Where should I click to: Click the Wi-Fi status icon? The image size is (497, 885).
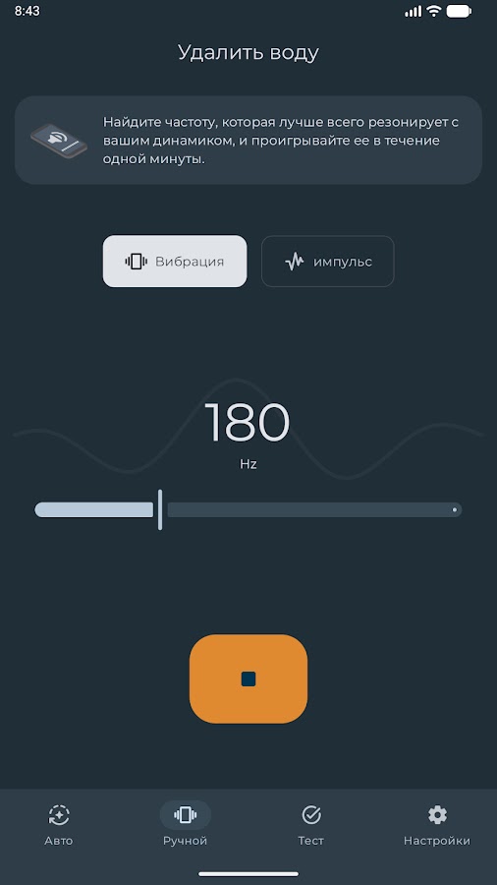click(x=433, y=11)
